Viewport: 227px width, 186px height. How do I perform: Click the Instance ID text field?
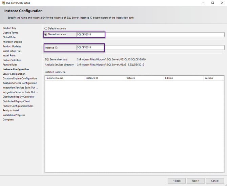click(x=150, y=48)
